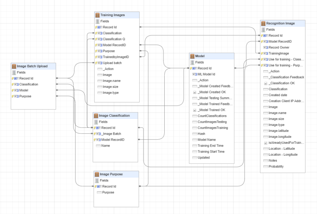Click the Image Purpose table icon
This screenshot has height=214, width=317.
(x=97, y=174)
